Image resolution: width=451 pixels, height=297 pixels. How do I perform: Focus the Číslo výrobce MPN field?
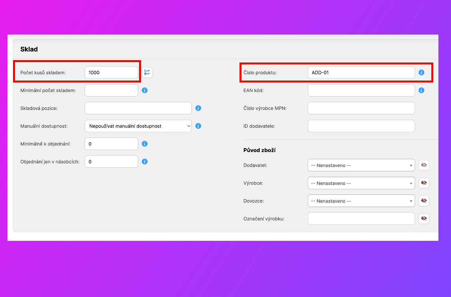361,108
